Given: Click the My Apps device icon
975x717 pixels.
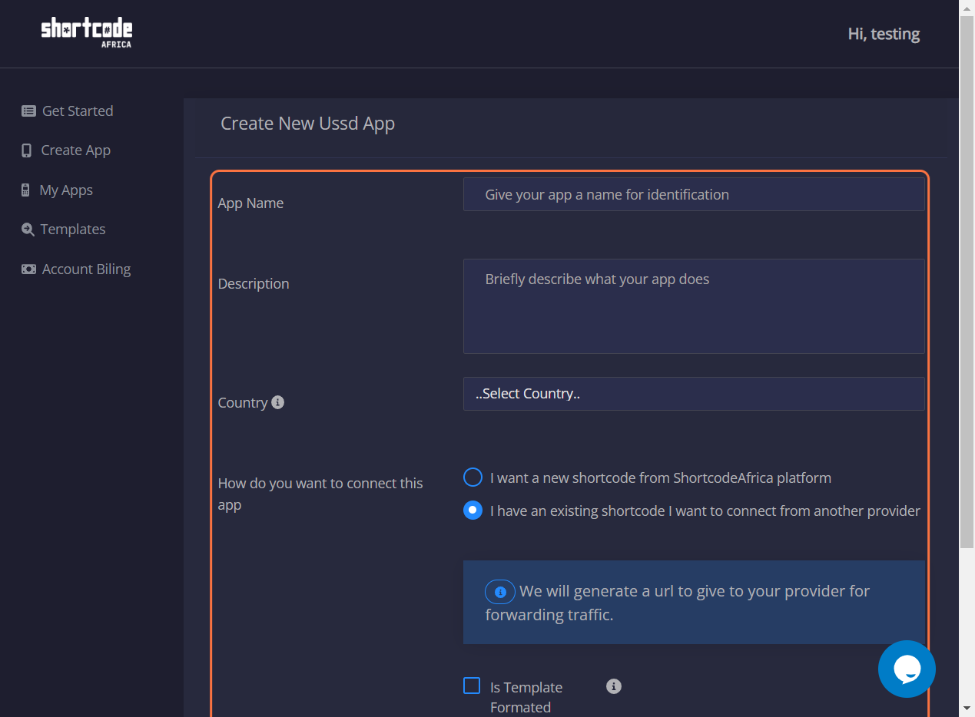Looking at the screenshot, I should [x=25, y=190].
